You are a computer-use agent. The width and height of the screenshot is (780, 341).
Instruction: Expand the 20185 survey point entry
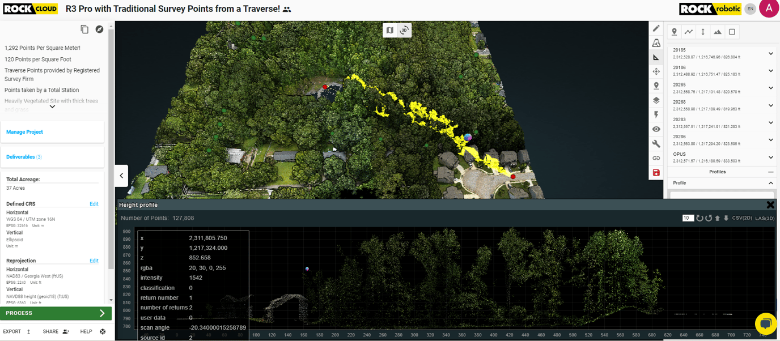tap(770, 53)
